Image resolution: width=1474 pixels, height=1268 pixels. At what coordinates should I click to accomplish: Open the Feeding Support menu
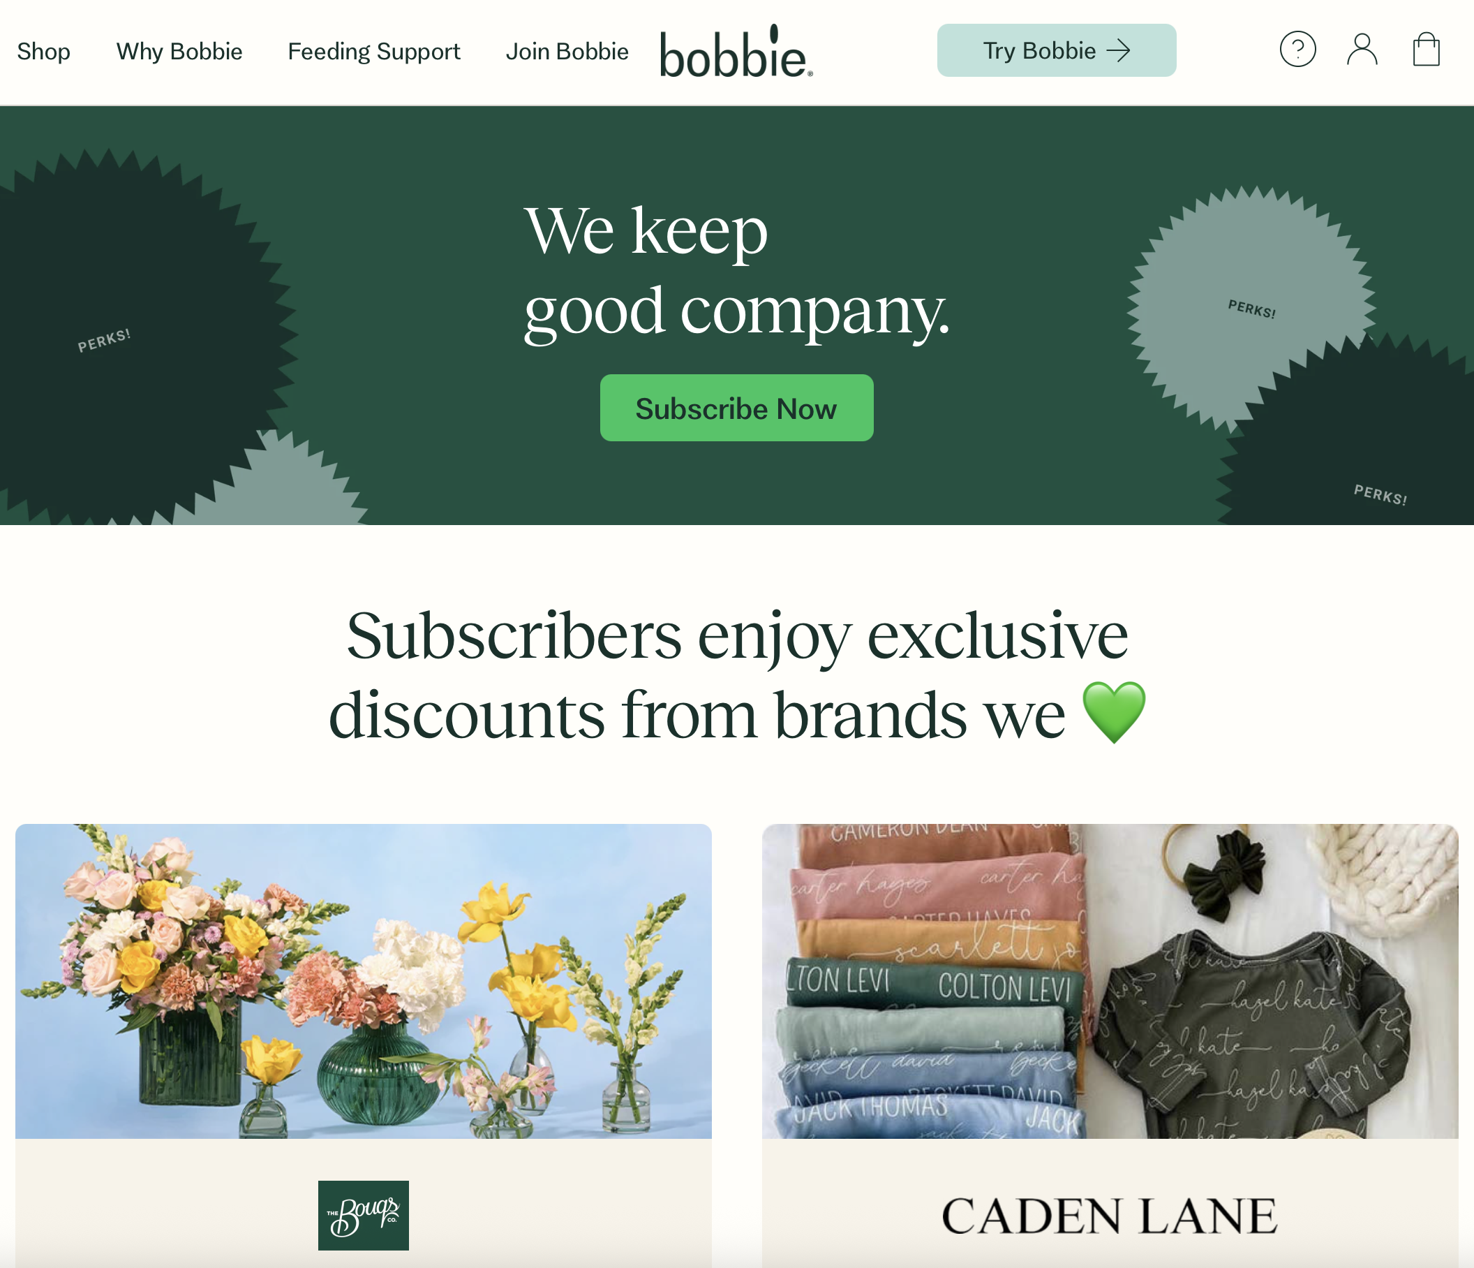374,51
